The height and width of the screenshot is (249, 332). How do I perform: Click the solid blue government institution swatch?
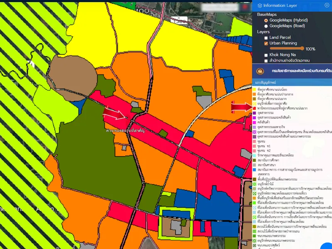pyautogui.click(x=254, y=169)
